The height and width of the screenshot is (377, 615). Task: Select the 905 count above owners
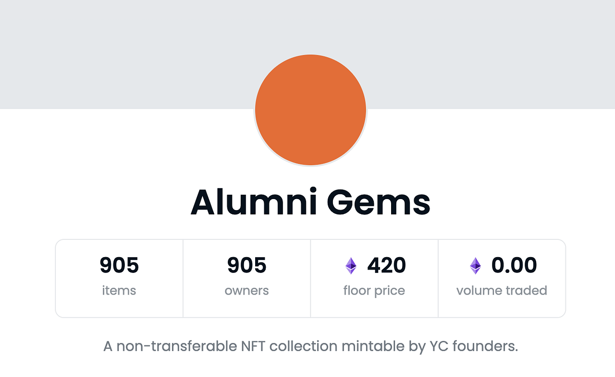coord(247,265)
